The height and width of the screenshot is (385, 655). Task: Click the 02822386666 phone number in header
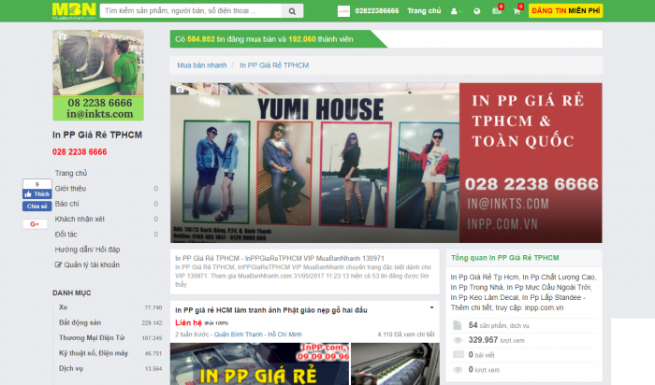(x=377, y=11)
